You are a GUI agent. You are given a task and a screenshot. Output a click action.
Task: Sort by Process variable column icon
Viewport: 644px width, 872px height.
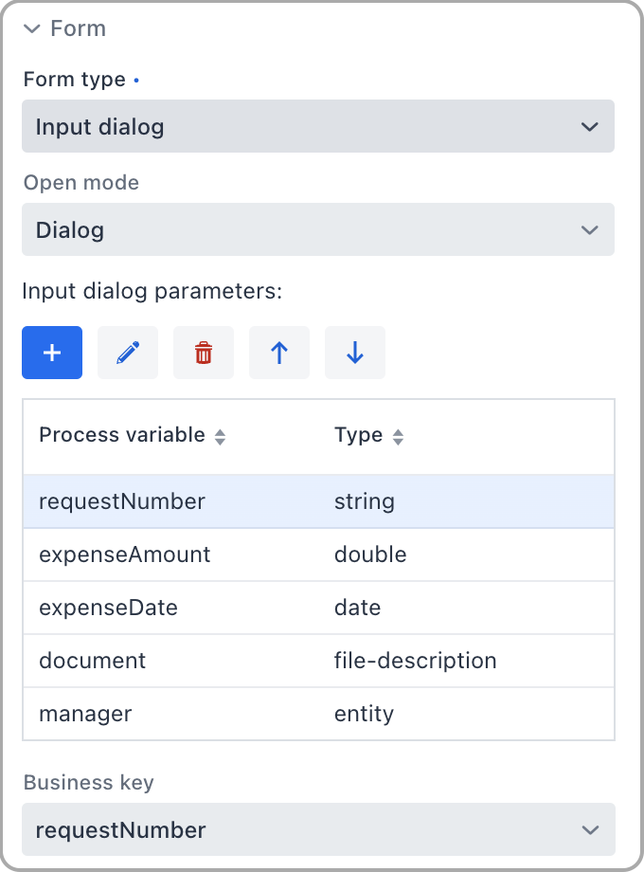tap(221, 437)
